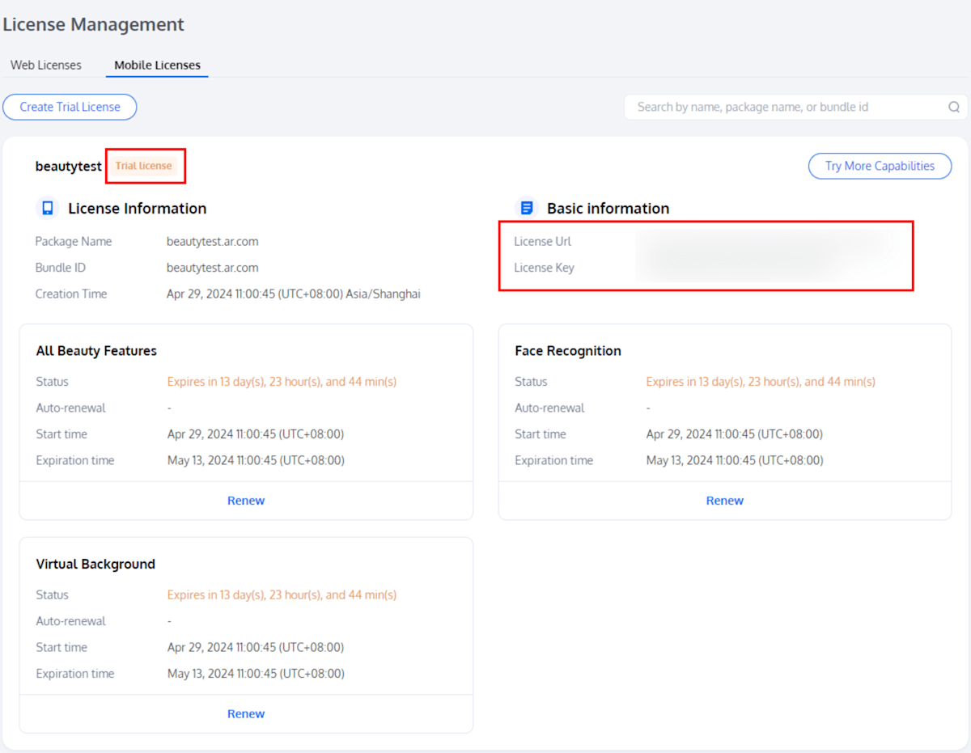971x753 pixels.
Task: Select the Mobile Licenses tab
Action: pyautogui.click(x=157, y=65)
